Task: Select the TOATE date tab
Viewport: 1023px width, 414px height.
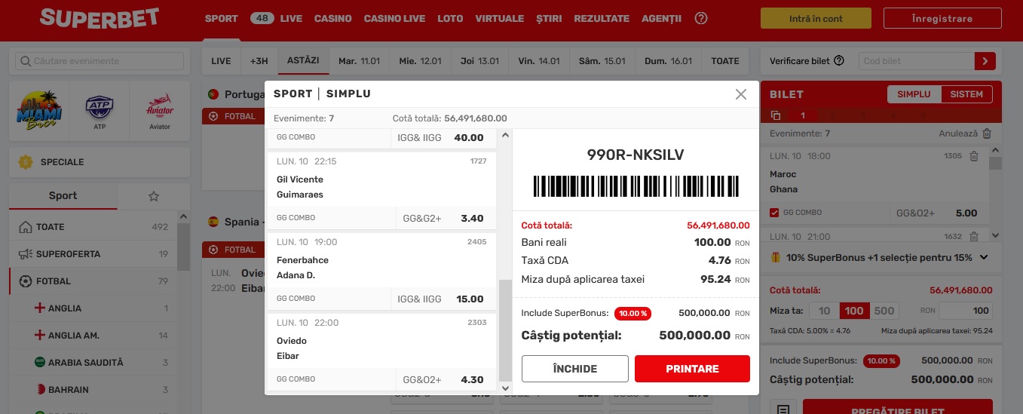Action: tap(725, 61)
